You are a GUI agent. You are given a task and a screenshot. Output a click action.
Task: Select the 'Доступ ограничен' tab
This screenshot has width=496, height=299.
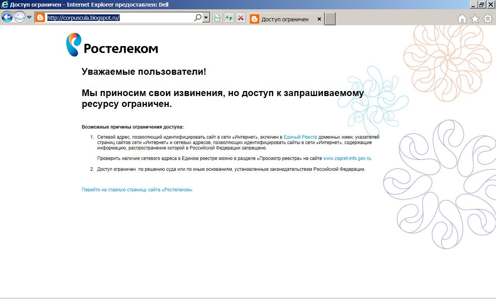(285, 19)
